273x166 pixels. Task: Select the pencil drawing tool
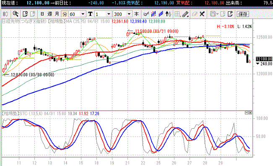pos(185,14)
